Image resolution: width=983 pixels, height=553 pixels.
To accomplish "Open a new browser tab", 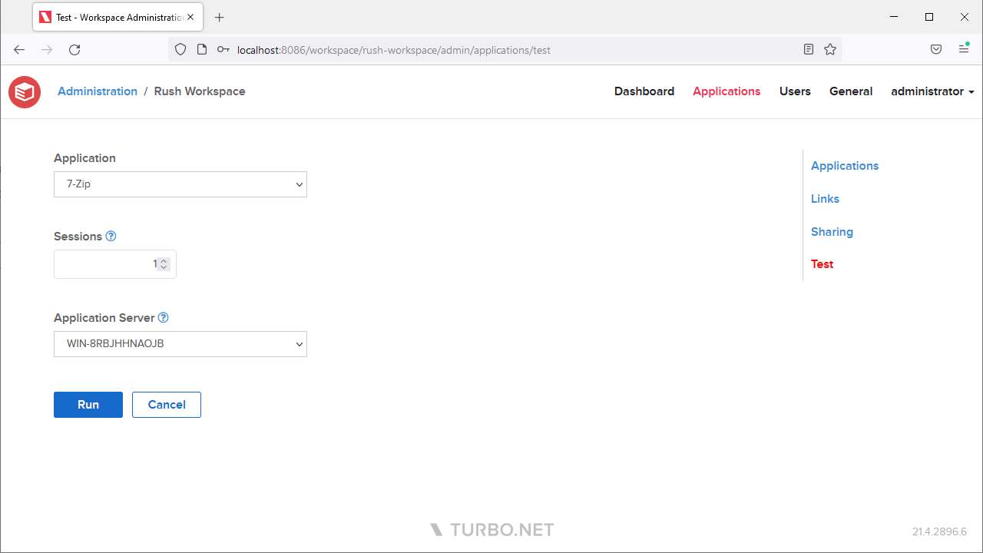I will (x=220, y=18).
